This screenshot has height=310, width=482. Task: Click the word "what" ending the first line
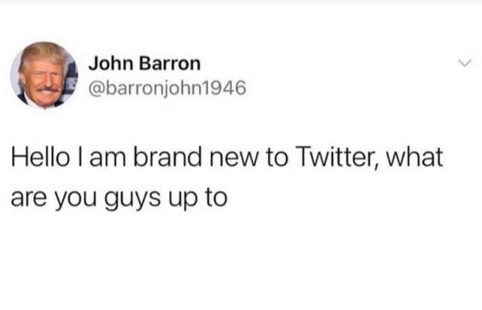tap(414, 157)
